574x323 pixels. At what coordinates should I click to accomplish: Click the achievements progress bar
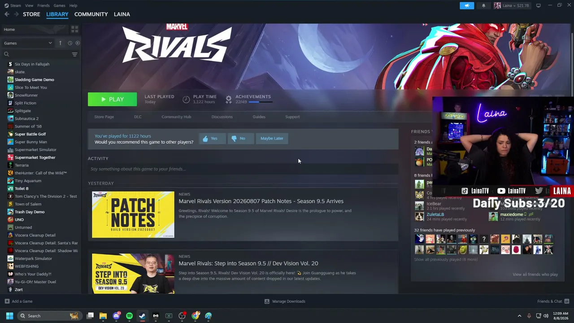click(x=260, y=102)
